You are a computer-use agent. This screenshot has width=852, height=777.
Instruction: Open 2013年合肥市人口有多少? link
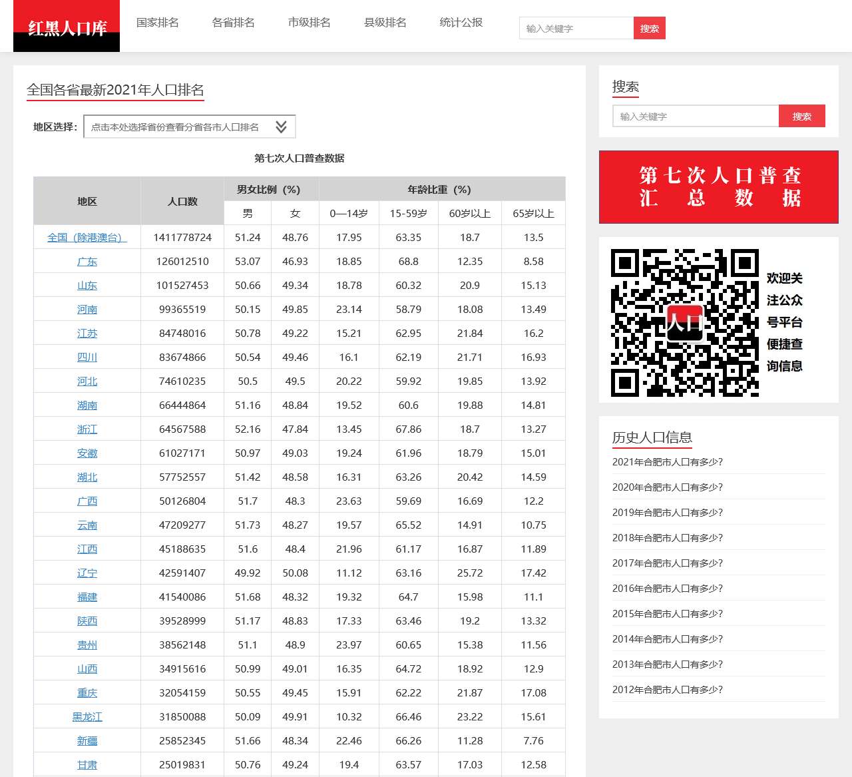pos(668,664)
